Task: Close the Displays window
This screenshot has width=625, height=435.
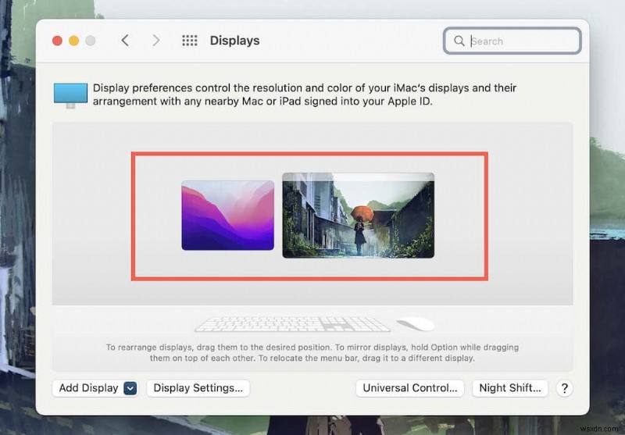Action: 57,41
